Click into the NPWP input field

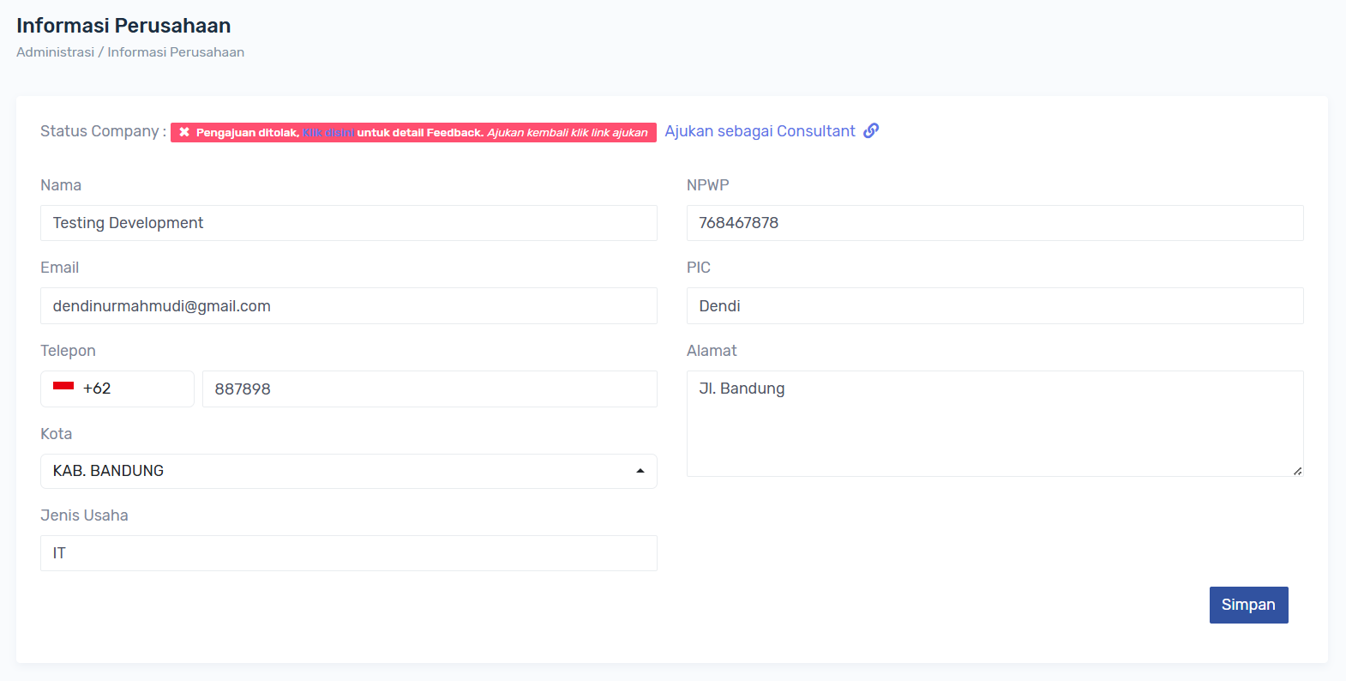pyautogui.click(x=994, y=223)
